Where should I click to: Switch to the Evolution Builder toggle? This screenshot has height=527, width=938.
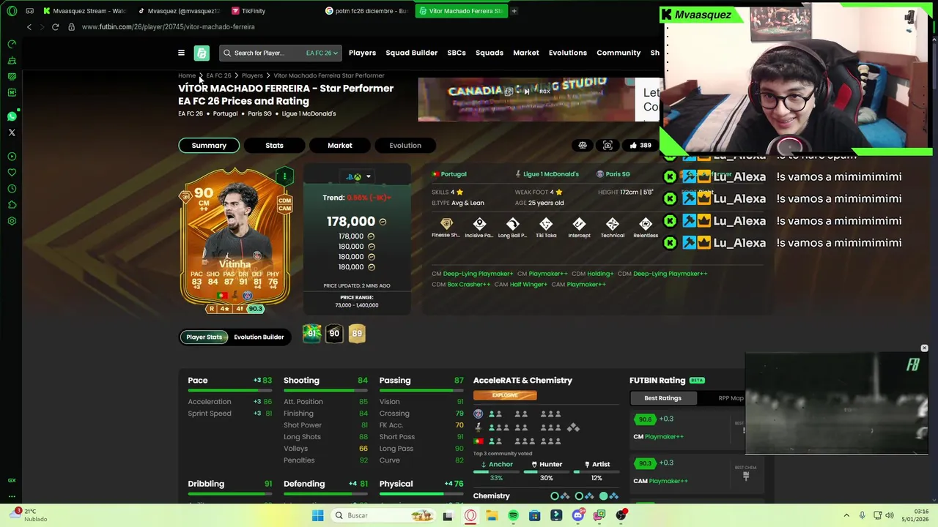point(259,337)
